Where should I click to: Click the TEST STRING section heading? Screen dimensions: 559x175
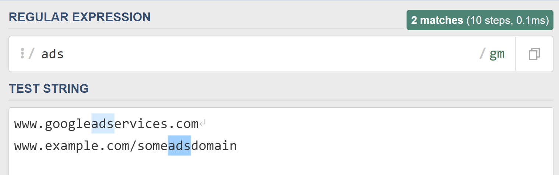pyautogui.click(x=49, y=88)
